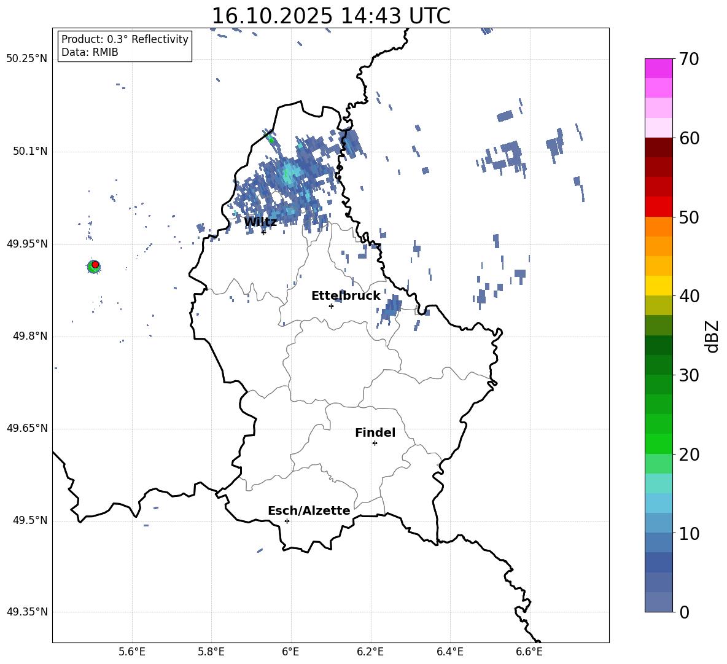Click the bright red 50 dBZ colorbar segment

click(x=658, y=207)
